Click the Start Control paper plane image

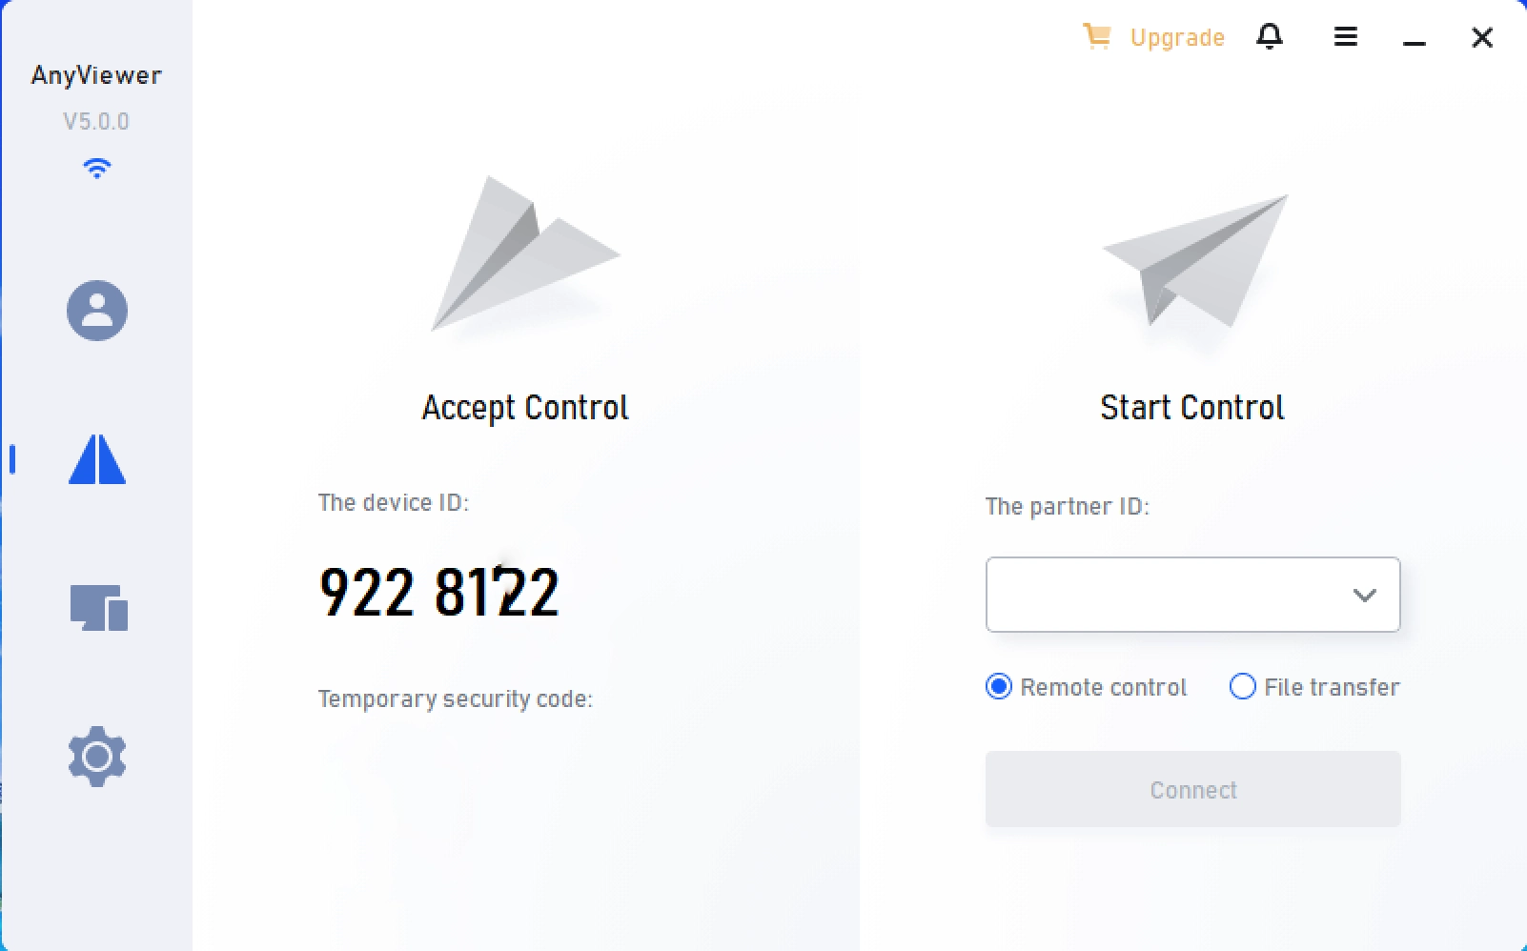(1195, 261)
